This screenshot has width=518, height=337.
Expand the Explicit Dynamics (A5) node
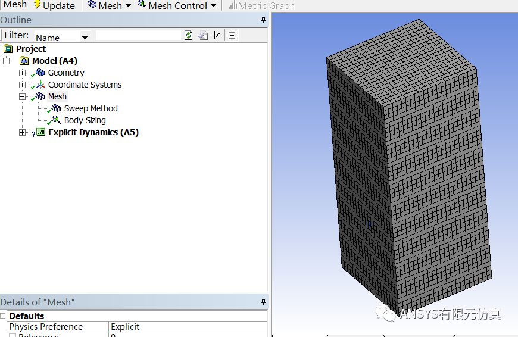click(x=22, y=133)
